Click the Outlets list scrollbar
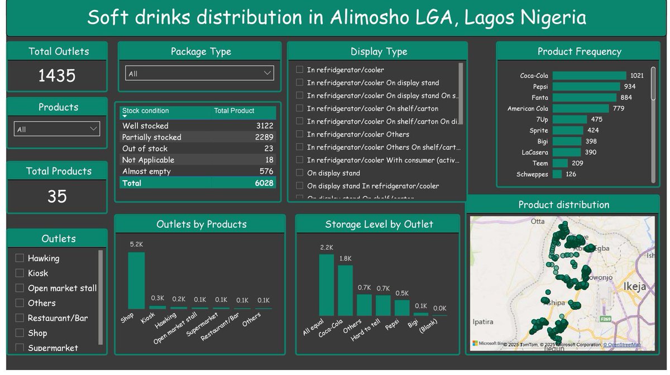The height and width of the screenshot is (375, 670). [x=100, y=297]
